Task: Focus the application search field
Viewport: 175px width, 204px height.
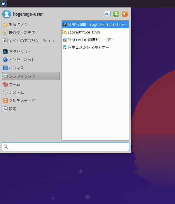Action: [66, 147]
